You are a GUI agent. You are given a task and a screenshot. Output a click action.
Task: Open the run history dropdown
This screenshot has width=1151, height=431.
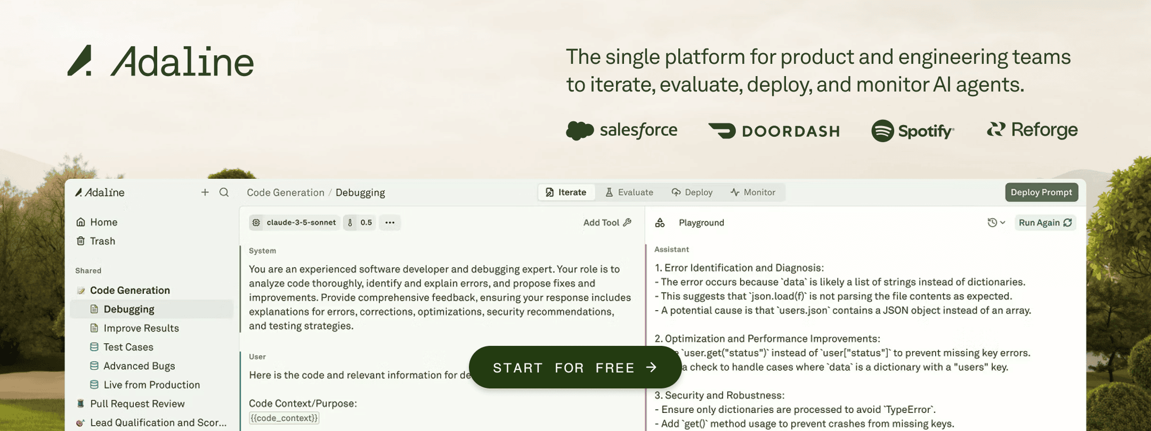pyautogui.click(x=996, y=222)
